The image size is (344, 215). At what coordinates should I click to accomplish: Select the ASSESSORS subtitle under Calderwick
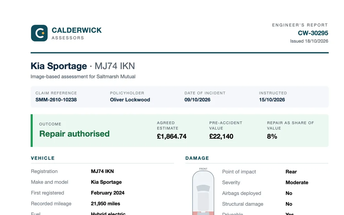click(68, 38)
